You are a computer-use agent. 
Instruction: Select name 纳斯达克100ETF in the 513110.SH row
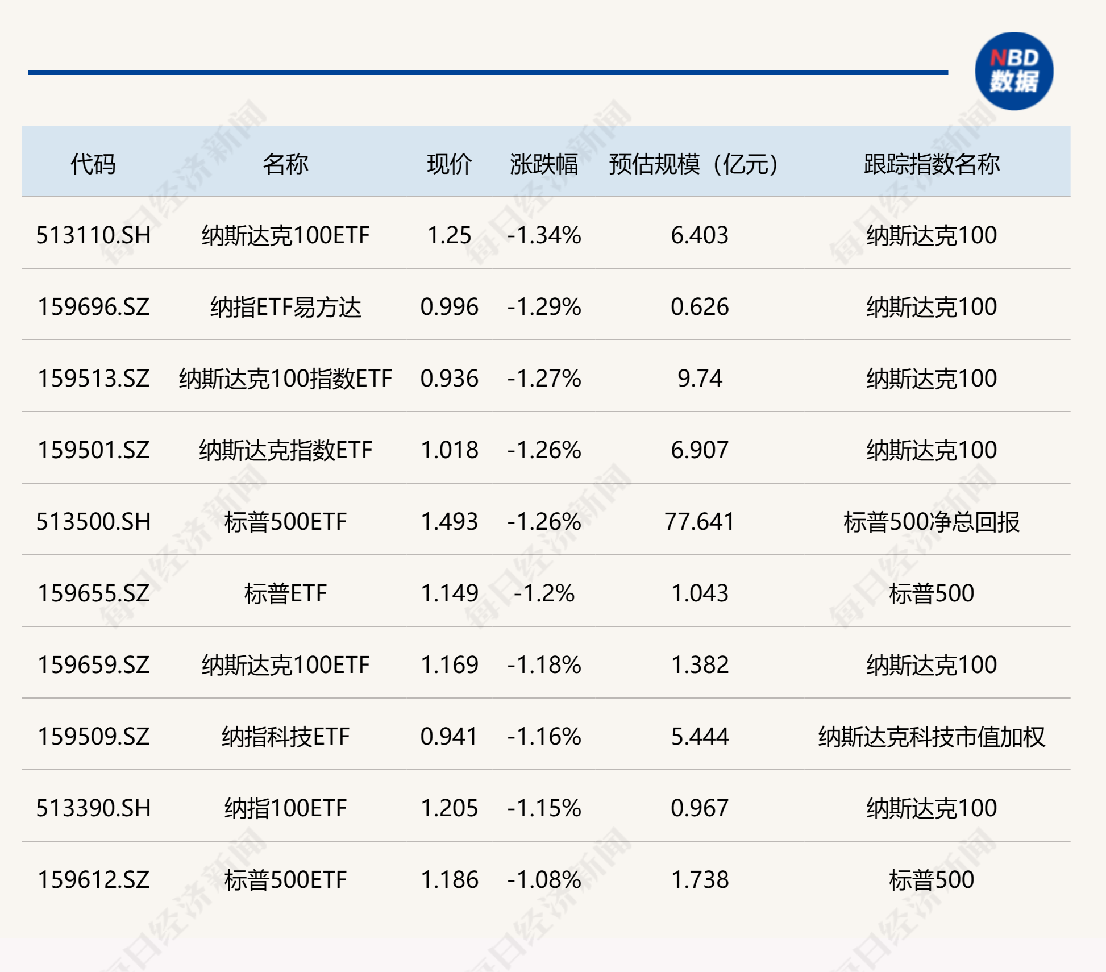point(285,235)
